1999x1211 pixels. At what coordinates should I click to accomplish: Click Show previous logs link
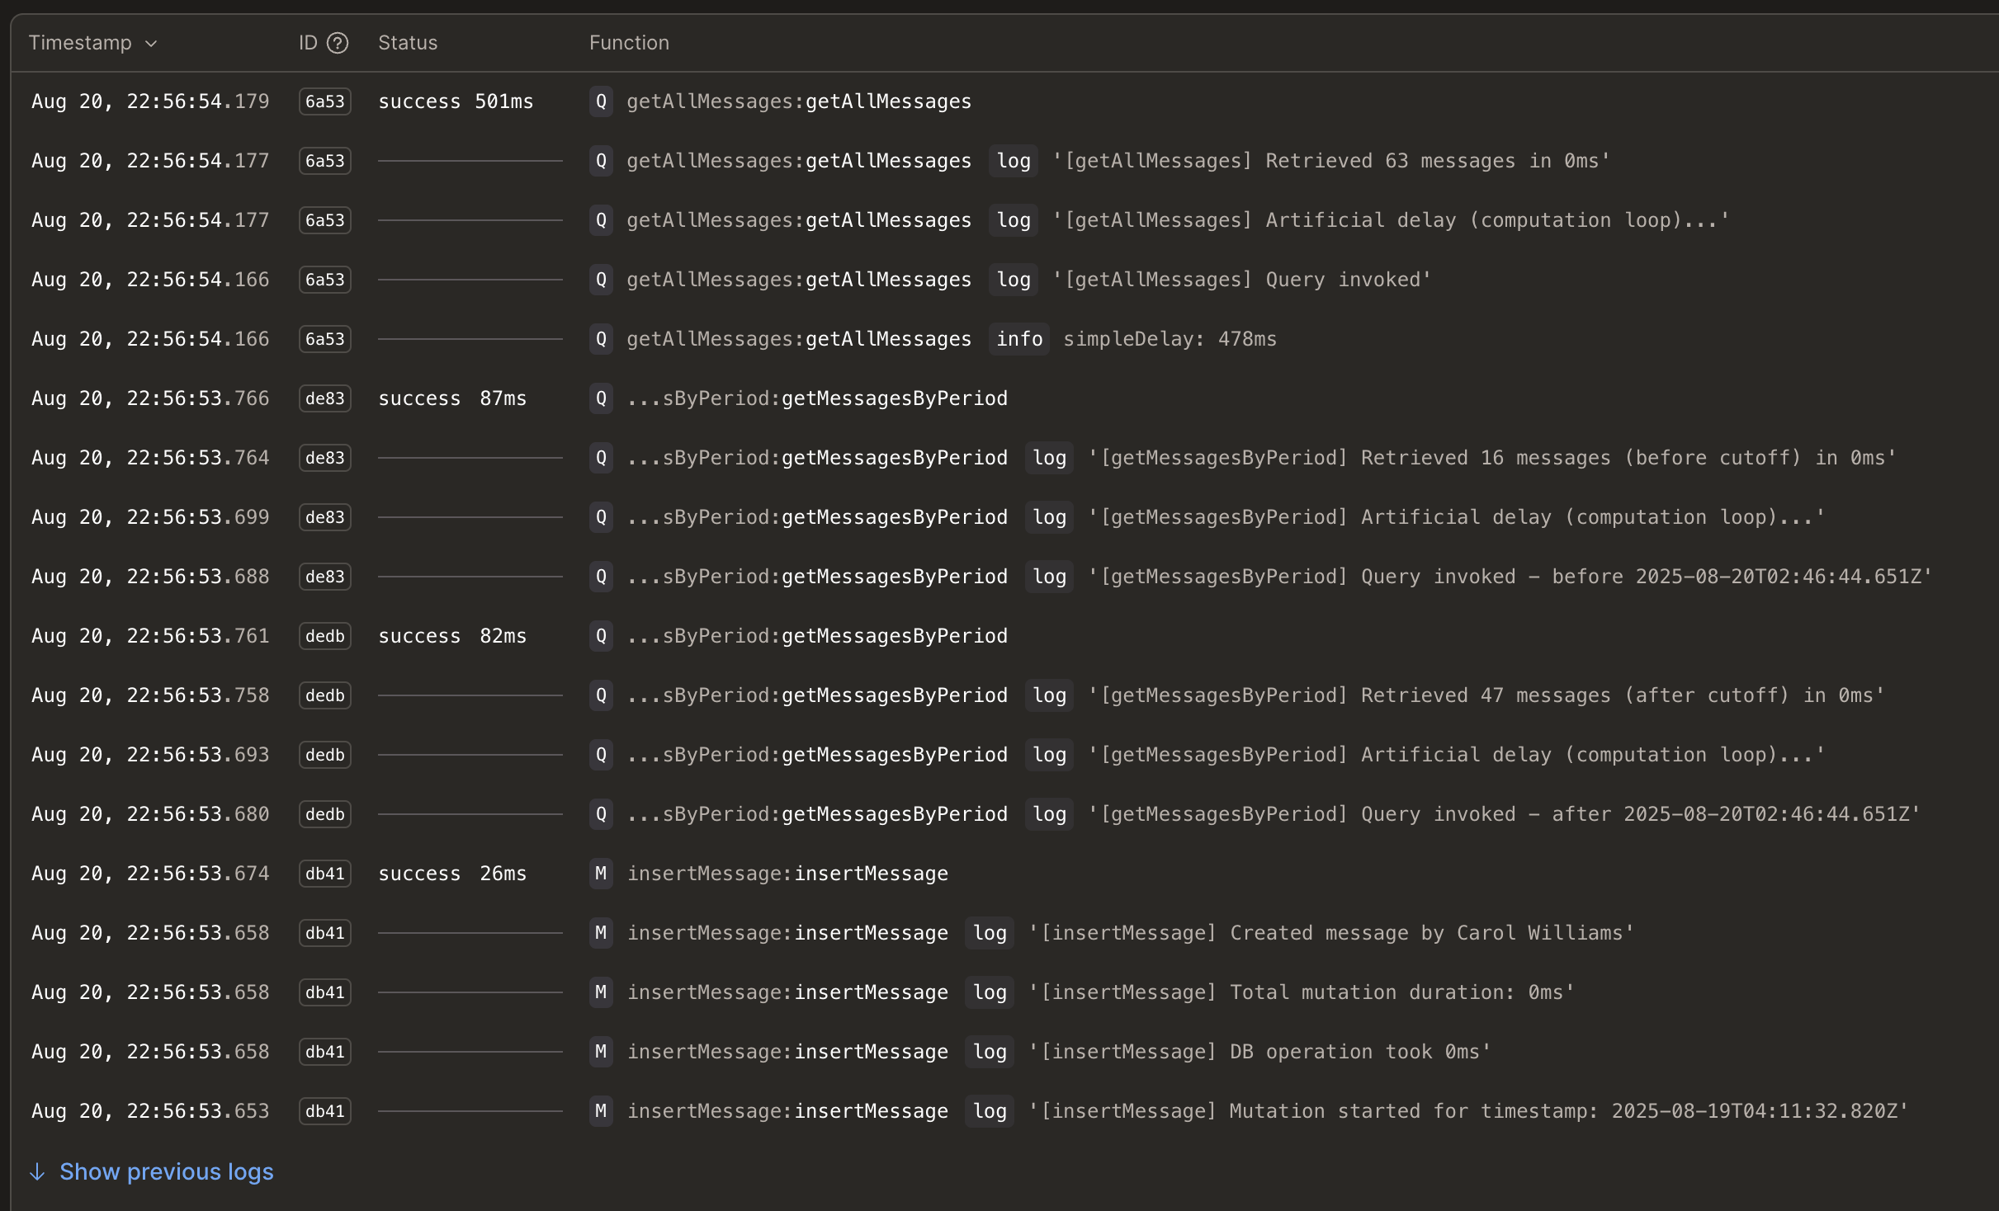(167, 1171)
